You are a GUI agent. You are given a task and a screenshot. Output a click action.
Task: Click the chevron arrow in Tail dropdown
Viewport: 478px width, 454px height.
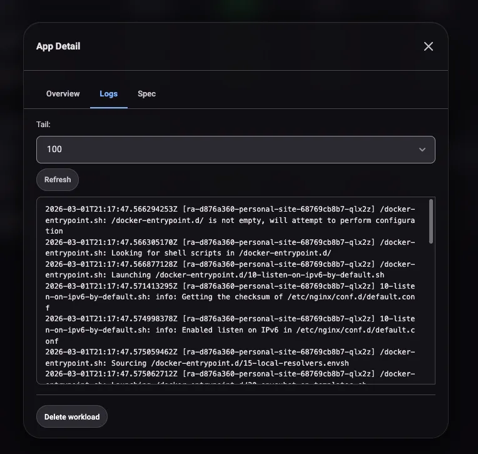coord(422,150)
